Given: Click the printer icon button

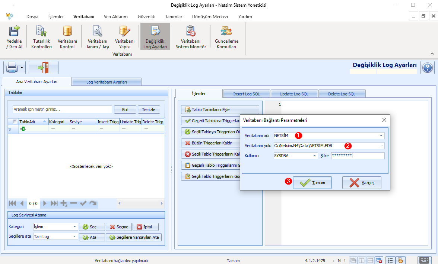Looking at the screenshot, I should tap(12, 68).
